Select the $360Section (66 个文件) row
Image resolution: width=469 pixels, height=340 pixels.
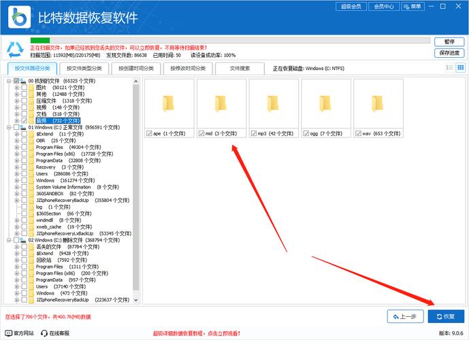64,214
